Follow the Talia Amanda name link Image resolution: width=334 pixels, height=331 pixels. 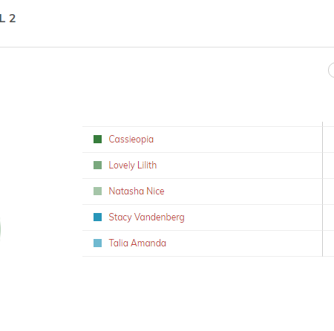pos(137,243)
